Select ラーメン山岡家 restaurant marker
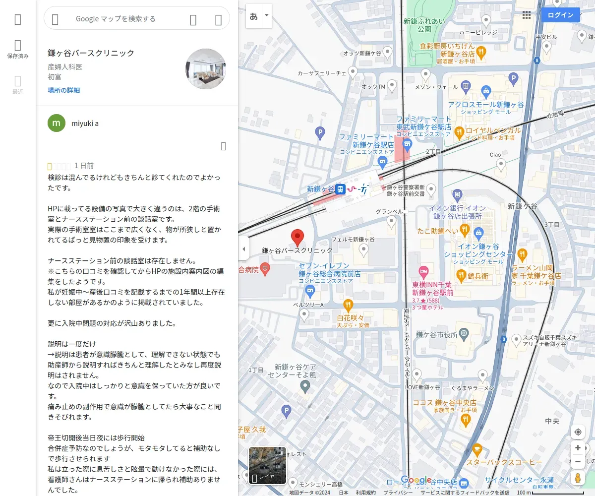 point(522,254)
